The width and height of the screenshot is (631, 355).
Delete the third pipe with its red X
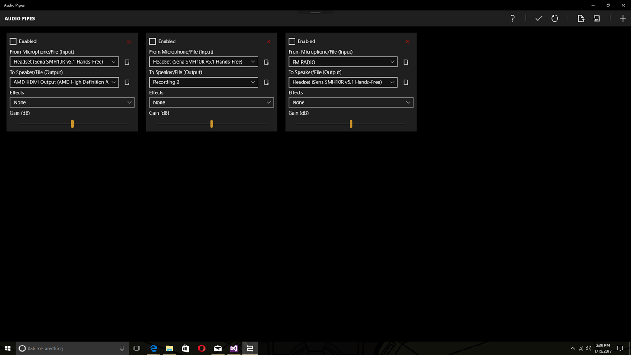click(407, 41)
